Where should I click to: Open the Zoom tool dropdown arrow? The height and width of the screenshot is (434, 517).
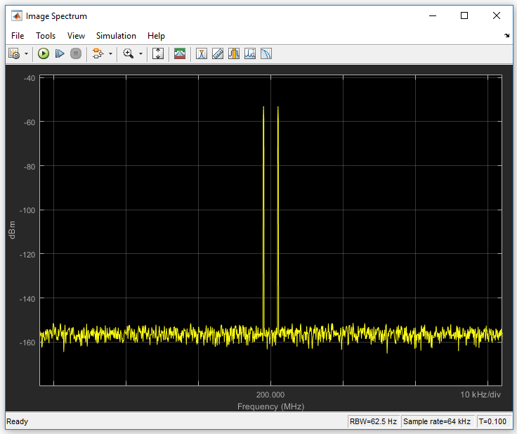pos(140,53)
